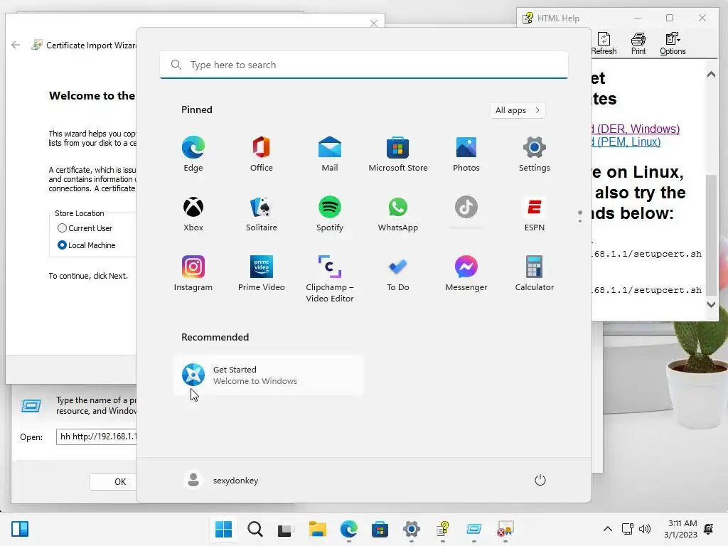The width and height of the screenshot is (728, 546).
Task: Open Calculator
Action: pyautogui.click(x=535, y=274)
